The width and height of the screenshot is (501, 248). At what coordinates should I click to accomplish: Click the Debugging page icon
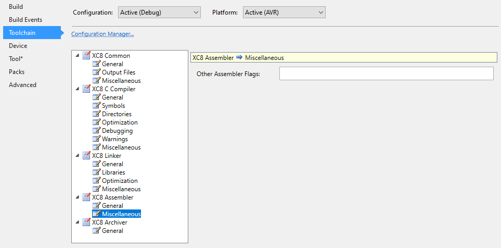[96, 131]
